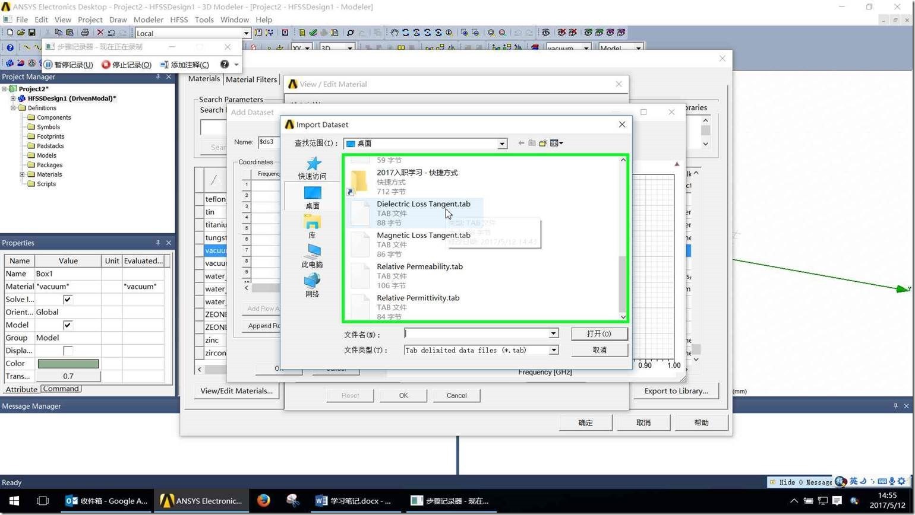Open Network (网络) in dialog sidebar
This screenshot has width=915, height=515.
(x=312, y=285)
